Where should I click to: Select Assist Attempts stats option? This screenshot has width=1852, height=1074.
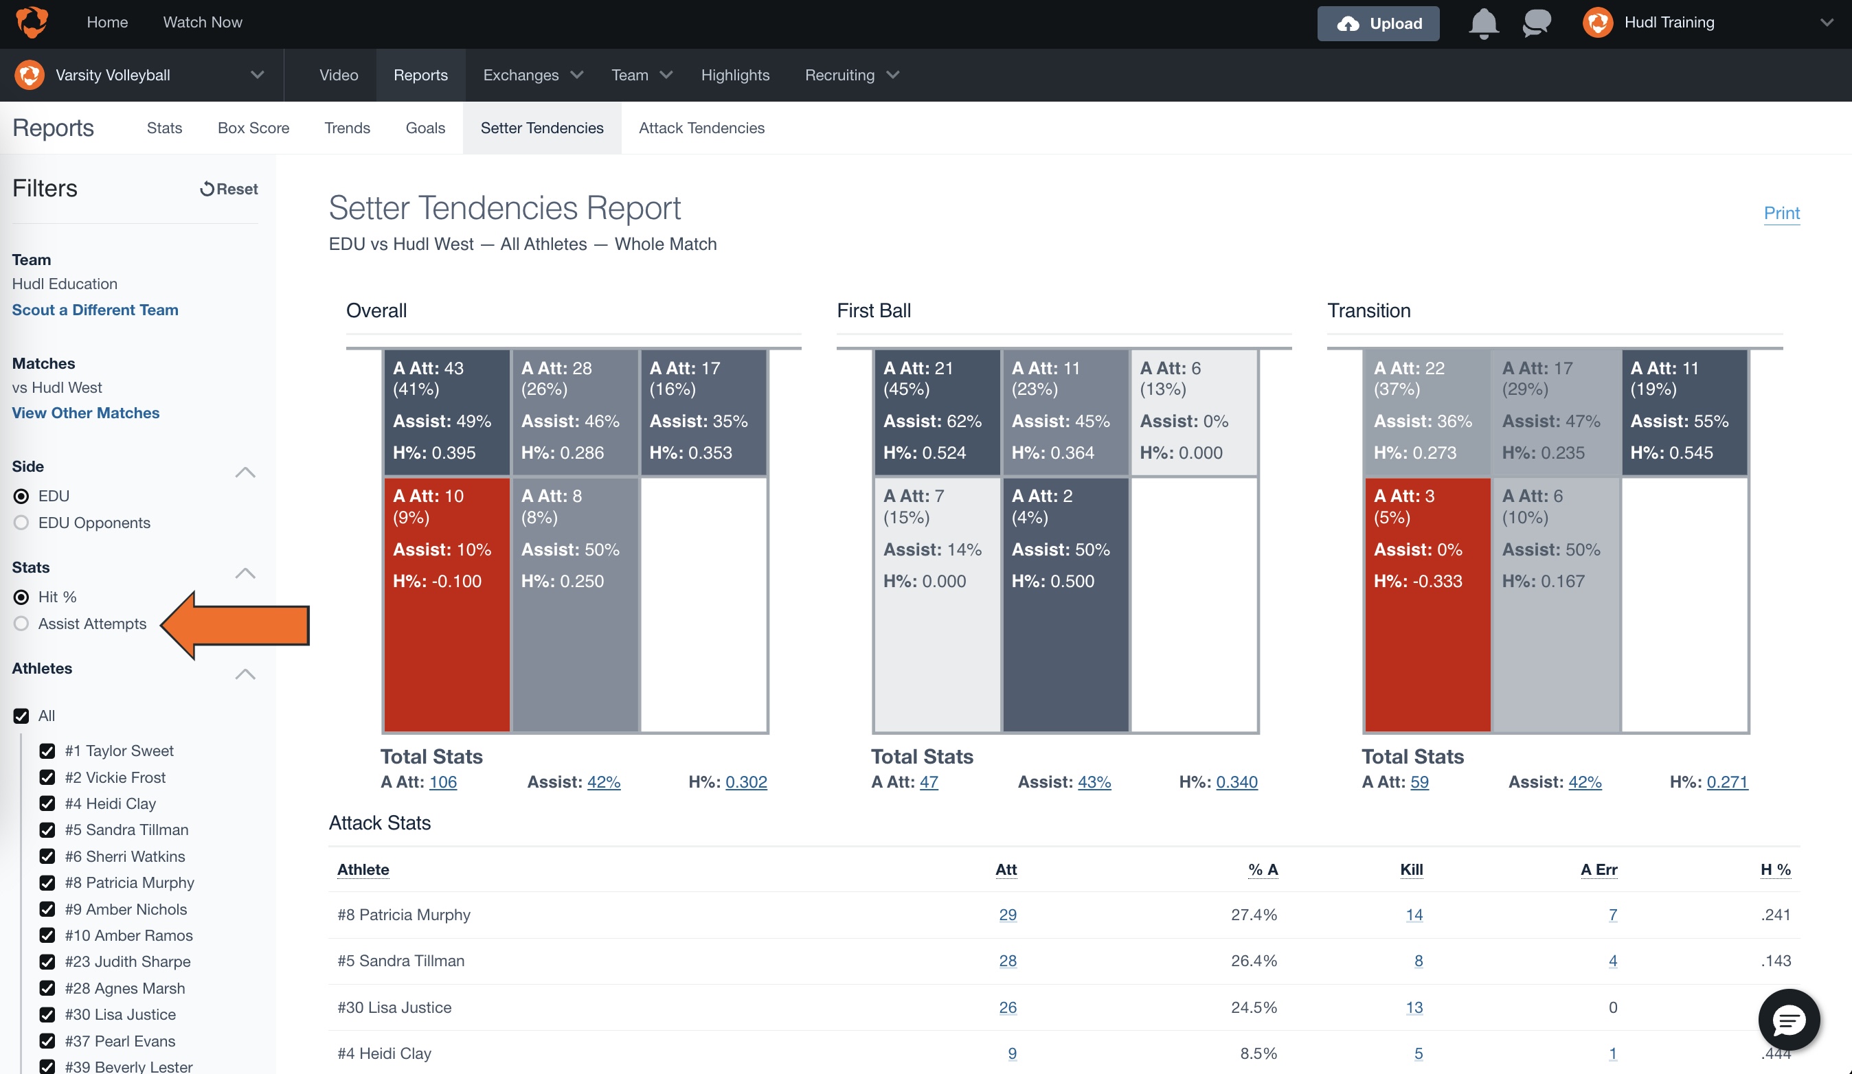click(21, 624)
